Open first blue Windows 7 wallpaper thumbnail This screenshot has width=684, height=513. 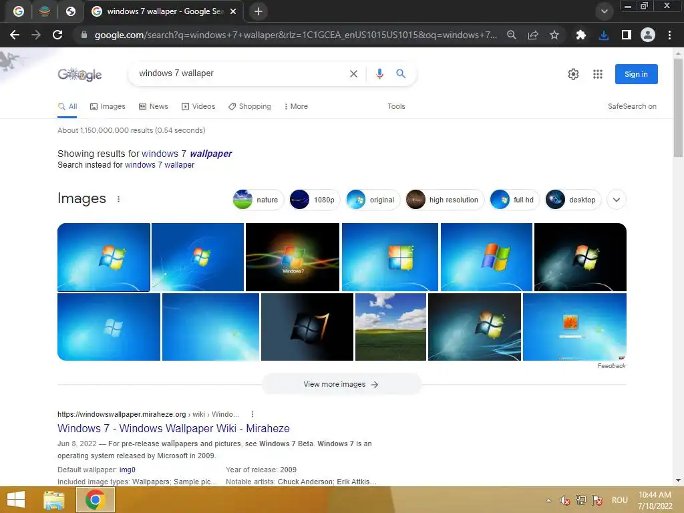point(104,257)
